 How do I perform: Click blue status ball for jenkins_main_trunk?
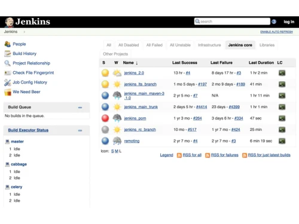pyautogui.click(x=105, y=107)
